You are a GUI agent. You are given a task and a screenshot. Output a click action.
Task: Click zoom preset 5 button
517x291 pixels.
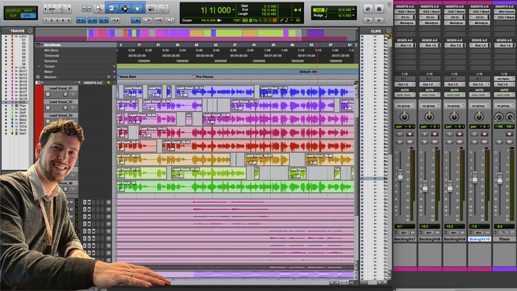(68, 21)
